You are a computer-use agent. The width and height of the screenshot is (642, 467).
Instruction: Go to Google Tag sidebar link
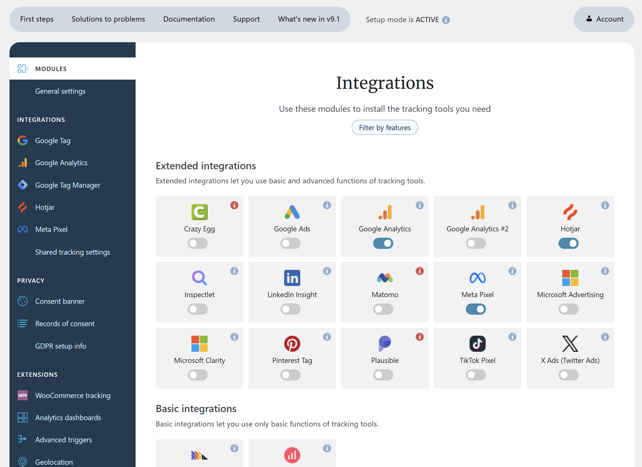click(53, 141)
